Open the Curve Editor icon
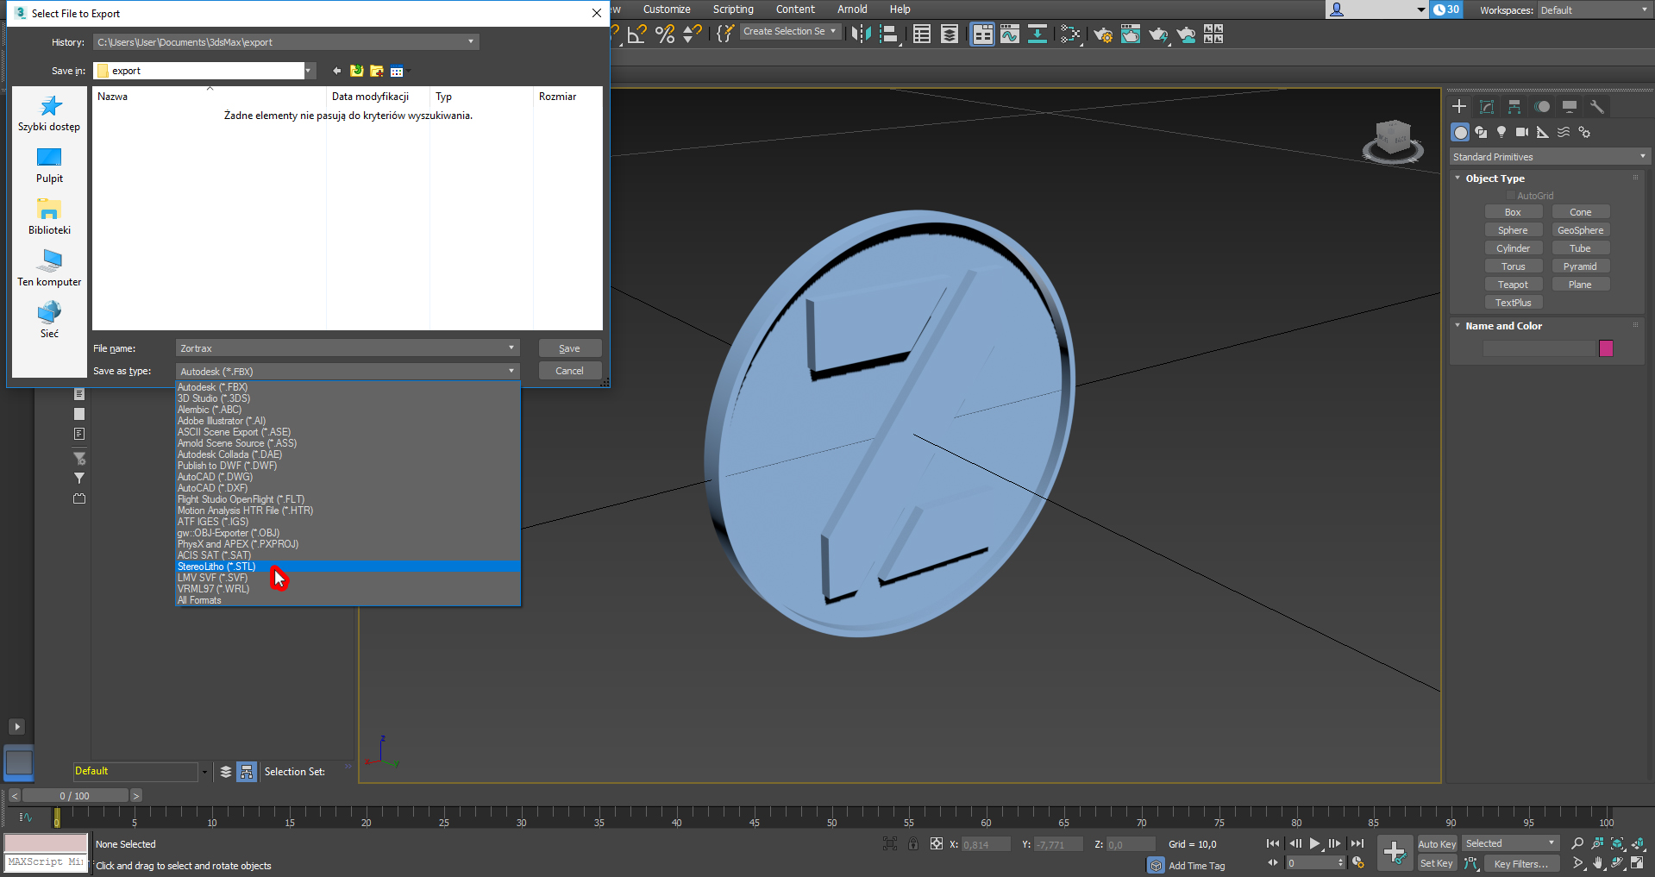Image resolution: width=1655 pixels, height=877 pixels. click(1009, 34)
